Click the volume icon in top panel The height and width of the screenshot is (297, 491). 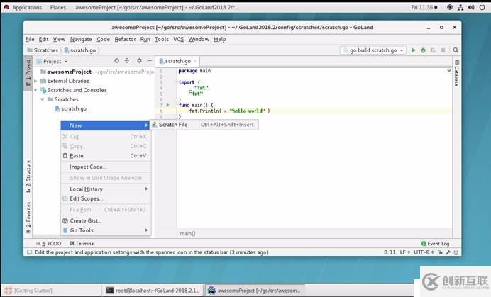point(471,7)
